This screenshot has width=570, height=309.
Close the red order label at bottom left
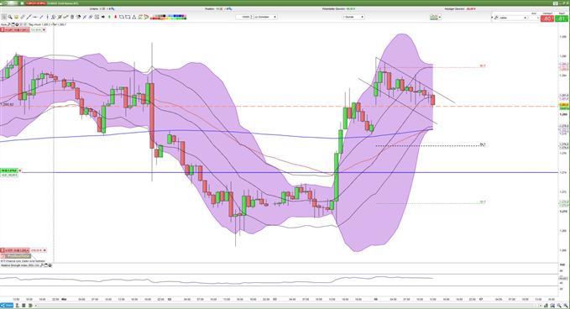tap(45, 250)
